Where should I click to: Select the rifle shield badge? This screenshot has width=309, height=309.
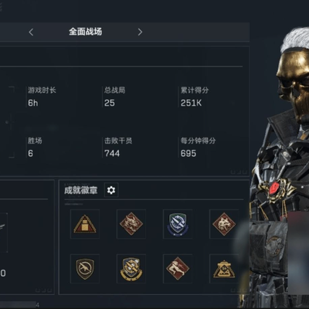click(x=85, y=269)
